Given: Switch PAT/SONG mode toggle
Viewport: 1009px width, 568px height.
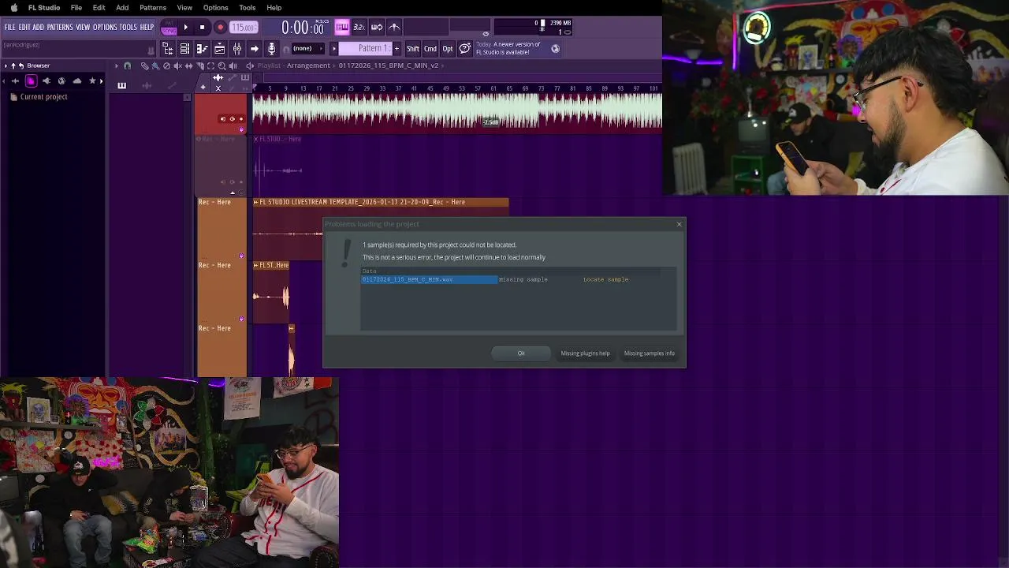Looking at the screenshot, I should [169, 28].
